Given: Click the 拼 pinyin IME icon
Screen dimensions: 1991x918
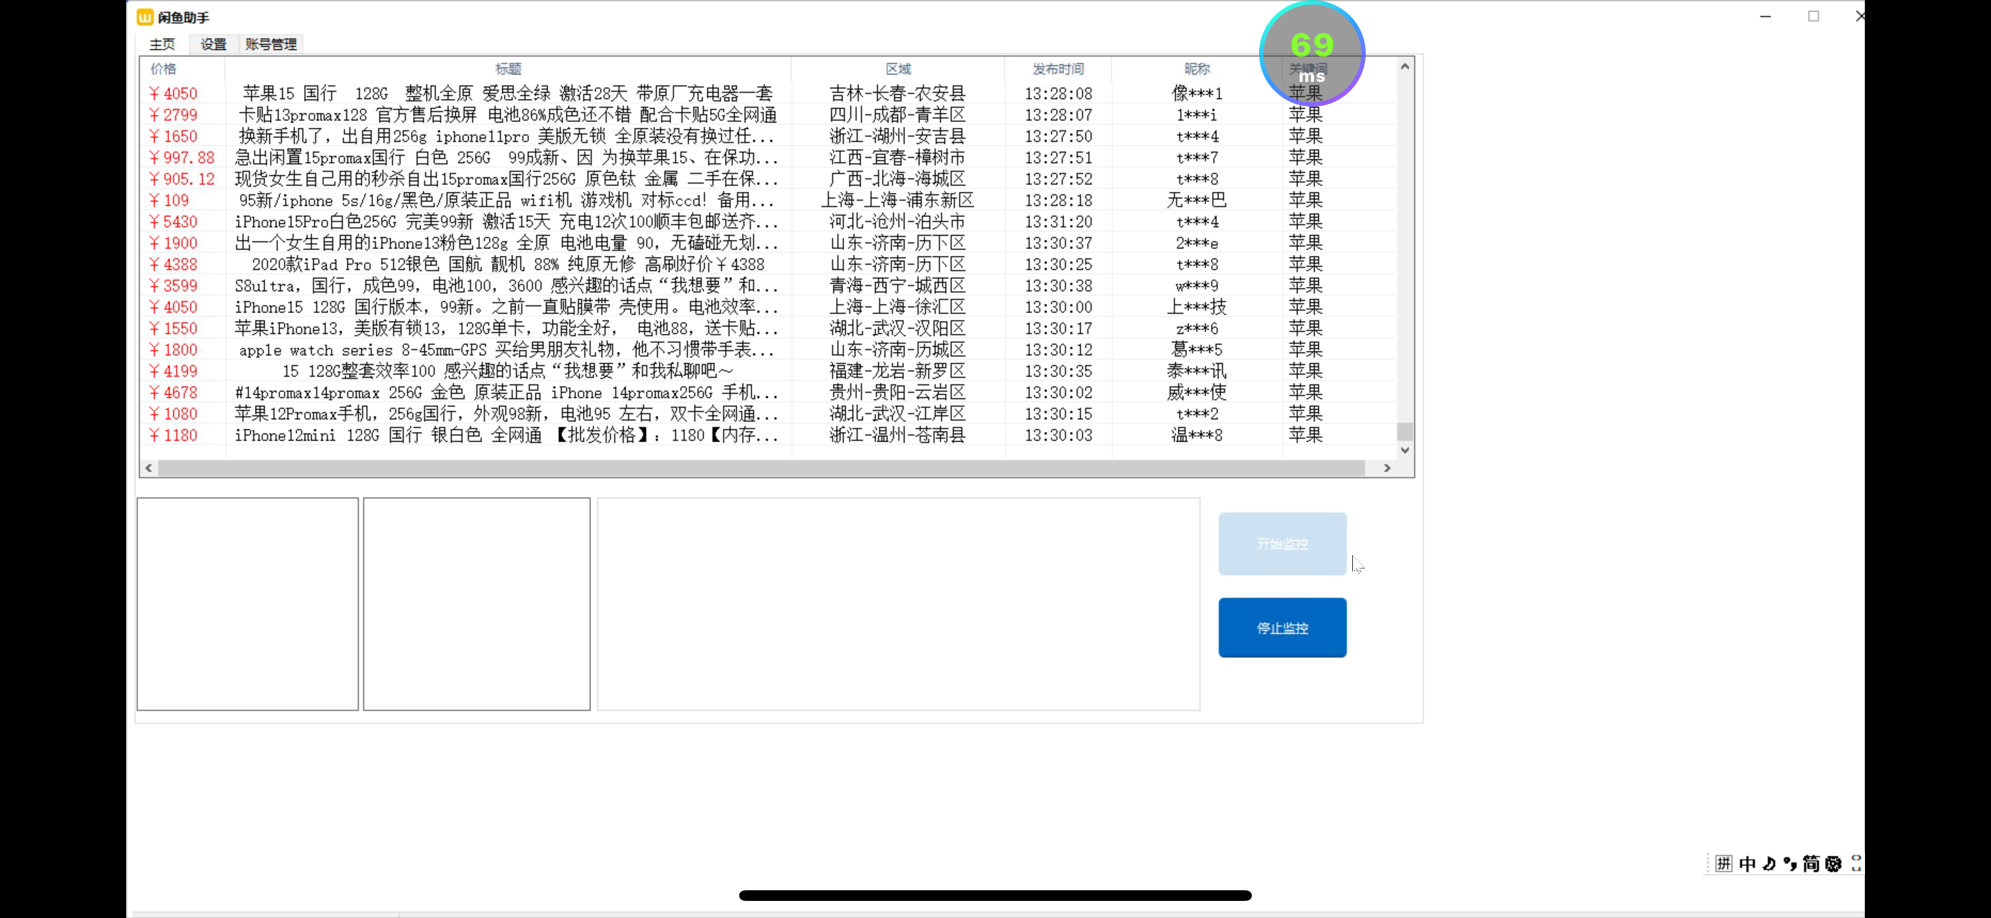Looking at the screenshot, I should pos(1723,864).
